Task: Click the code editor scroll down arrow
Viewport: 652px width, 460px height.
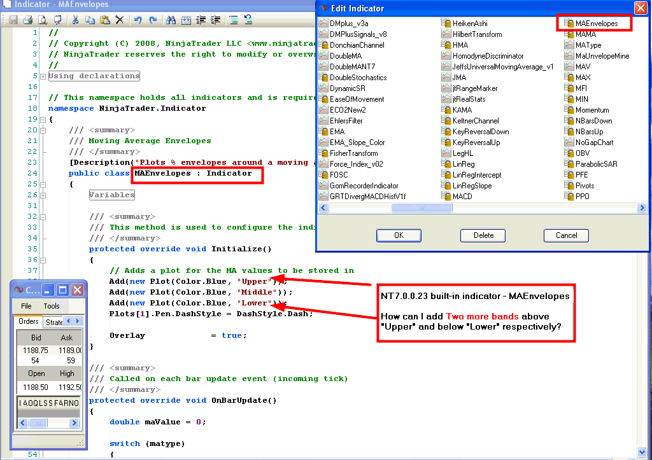Action: pos(642,452)
